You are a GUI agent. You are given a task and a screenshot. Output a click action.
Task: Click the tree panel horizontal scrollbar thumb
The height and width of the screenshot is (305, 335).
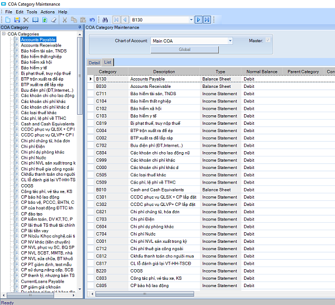30,295
